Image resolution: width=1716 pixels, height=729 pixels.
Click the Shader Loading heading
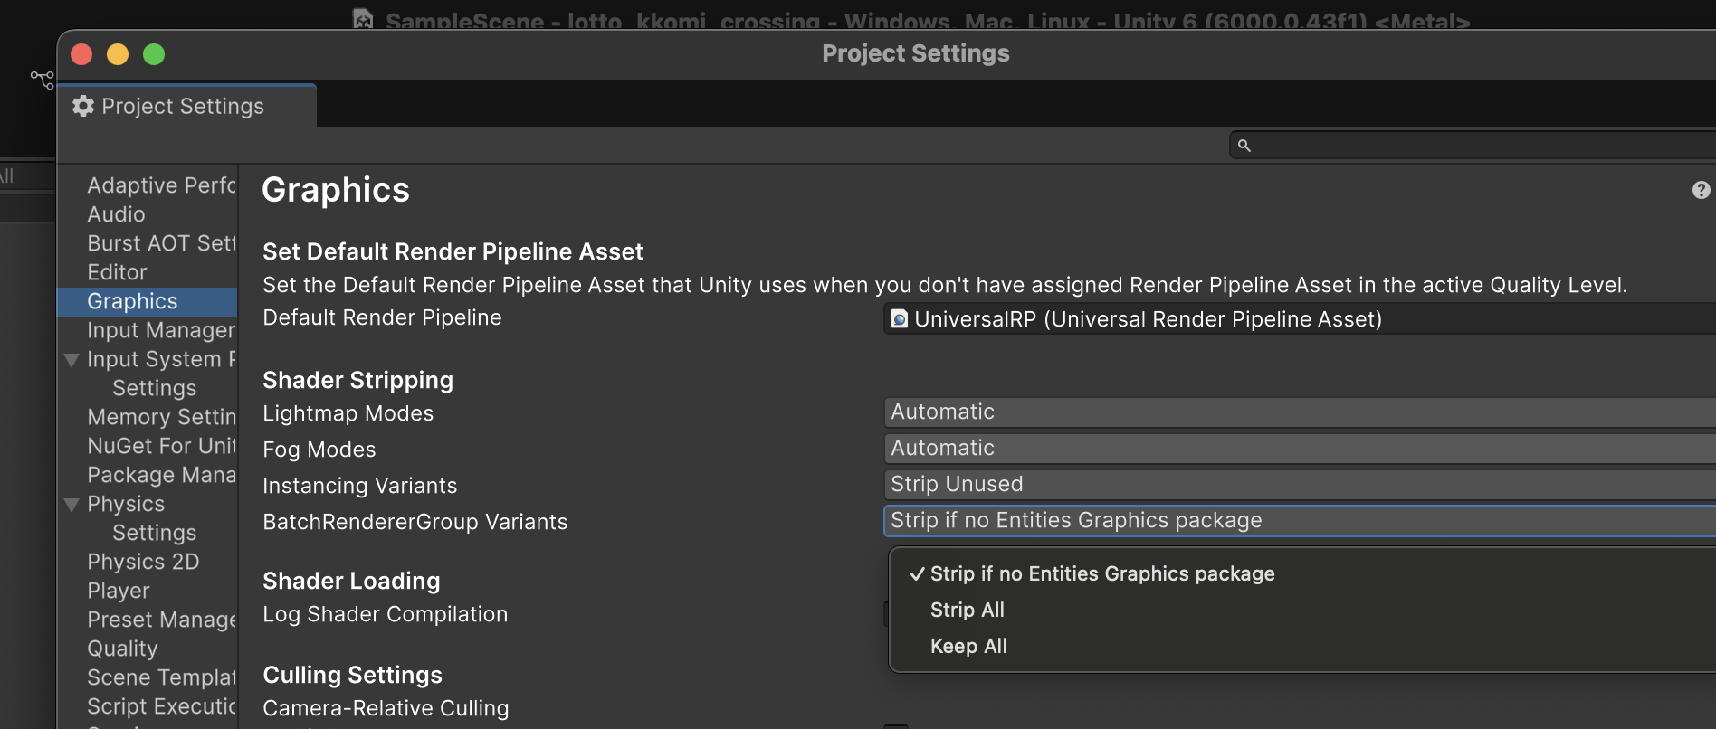tap(351, 581)
